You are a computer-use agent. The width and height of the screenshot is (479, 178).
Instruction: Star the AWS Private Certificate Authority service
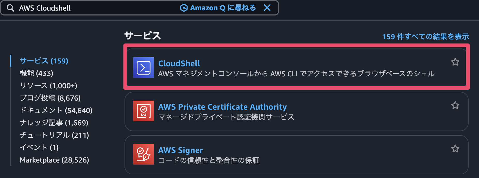tap(455, 105)
